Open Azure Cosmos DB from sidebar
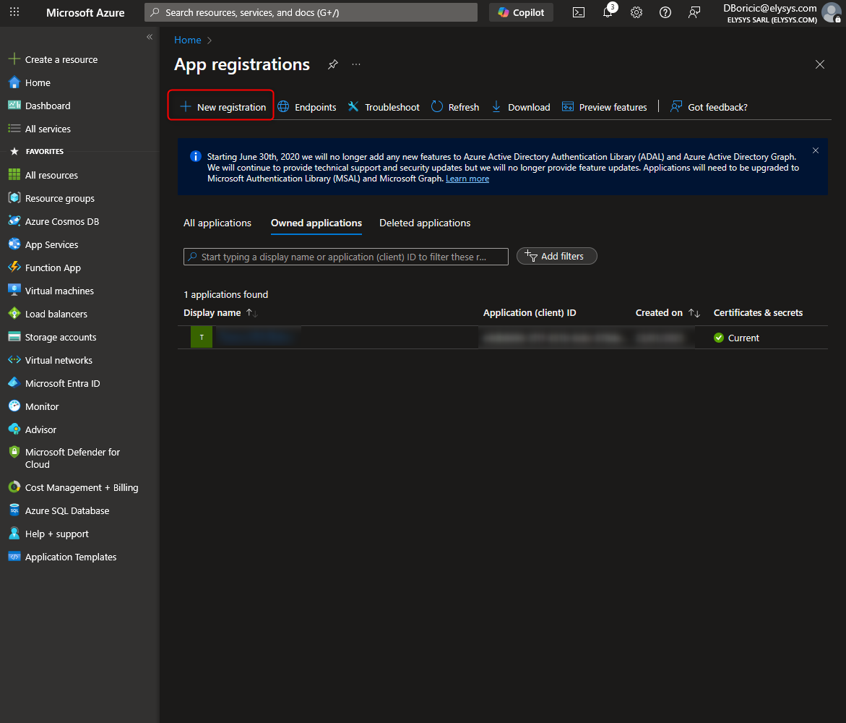Screen dimensions: 846x723 (x=61, y=221)
